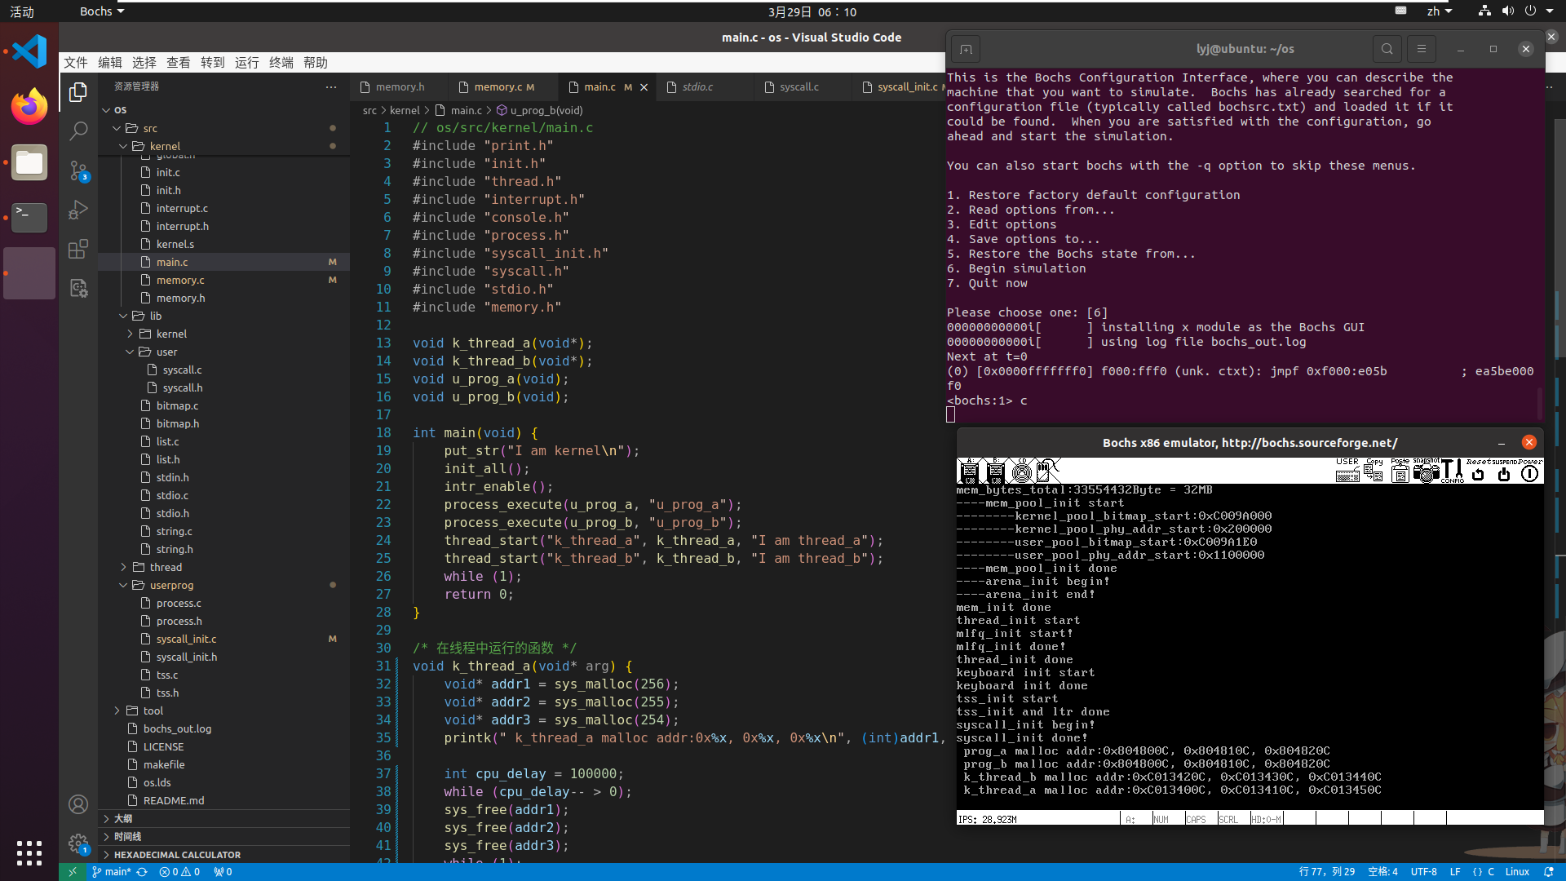Click the kernel breadcrumb above the editor
The height and width of the screenshot is (881, 1566).
(x=405, y=110)
